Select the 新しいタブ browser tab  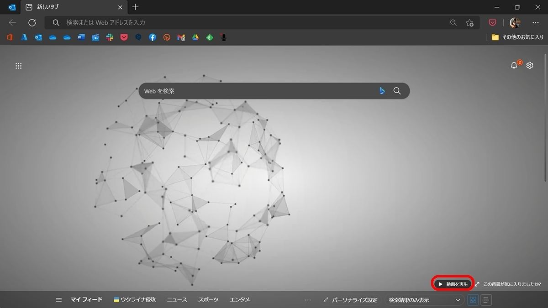[x=74, y=7]
